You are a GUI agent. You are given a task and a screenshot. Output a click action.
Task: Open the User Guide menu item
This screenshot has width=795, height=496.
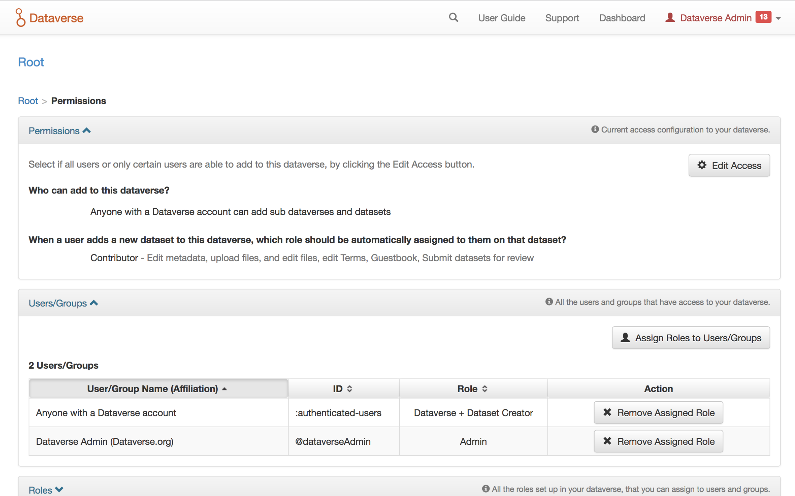tap(502, 18)
